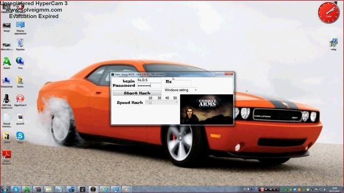Focus the Login input field
Screen dimensions: 344x193
149,80
